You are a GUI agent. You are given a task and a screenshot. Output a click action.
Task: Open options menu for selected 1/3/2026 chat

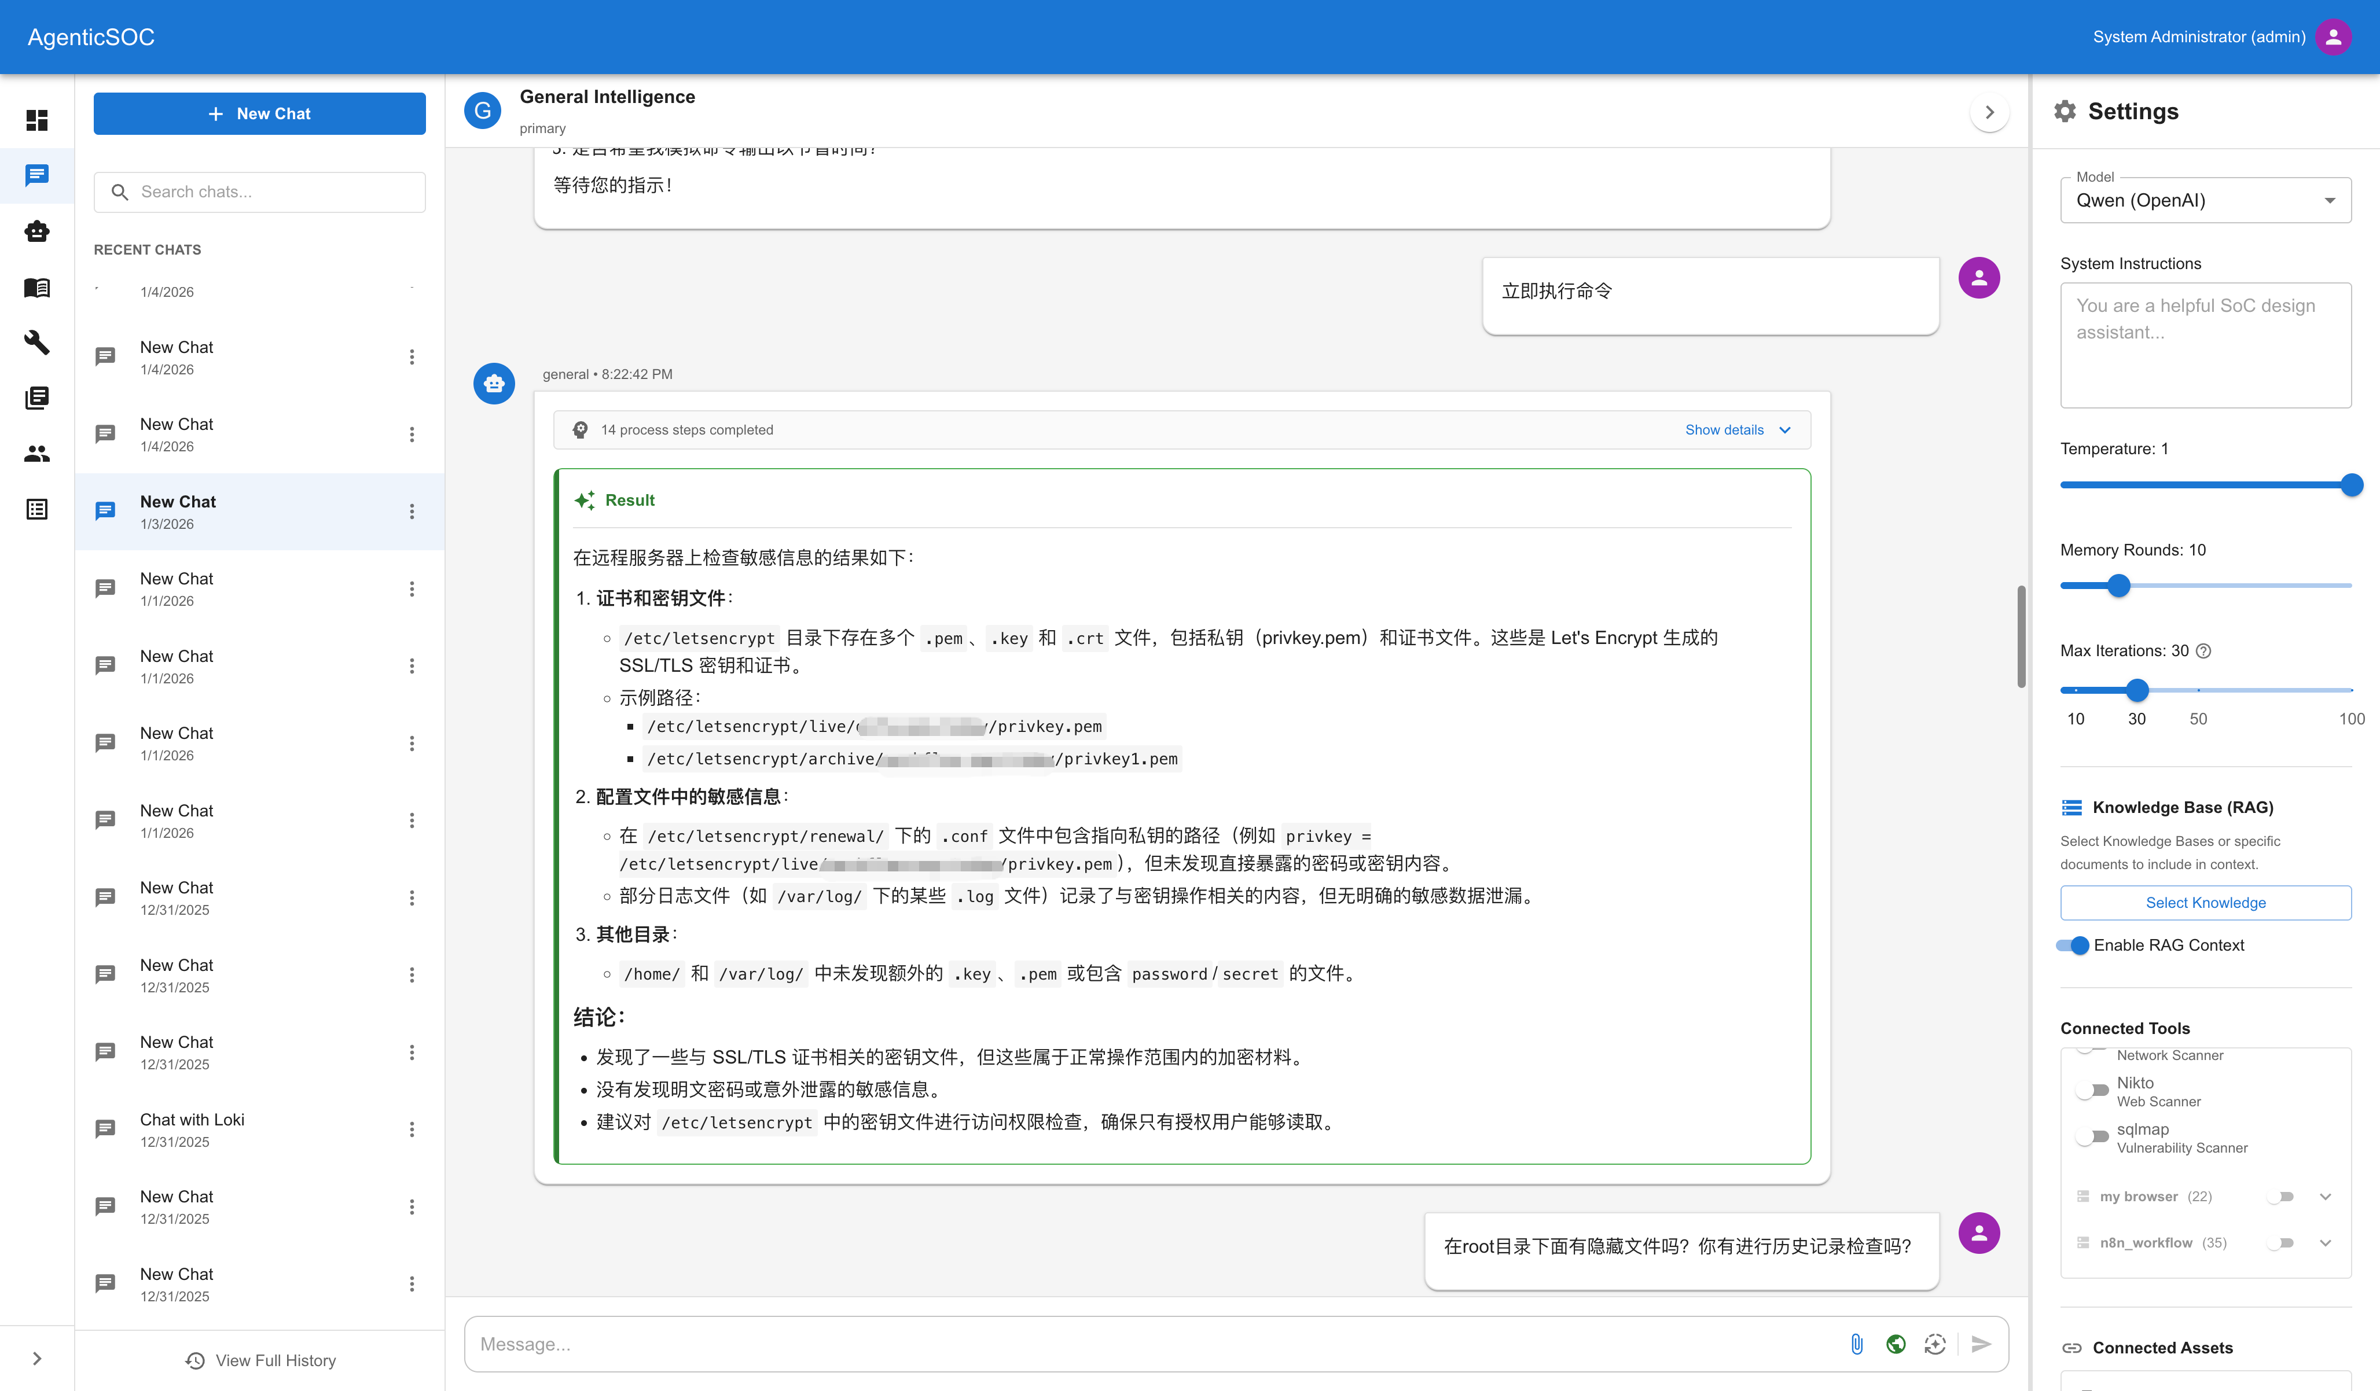click(x=412, y=511)
